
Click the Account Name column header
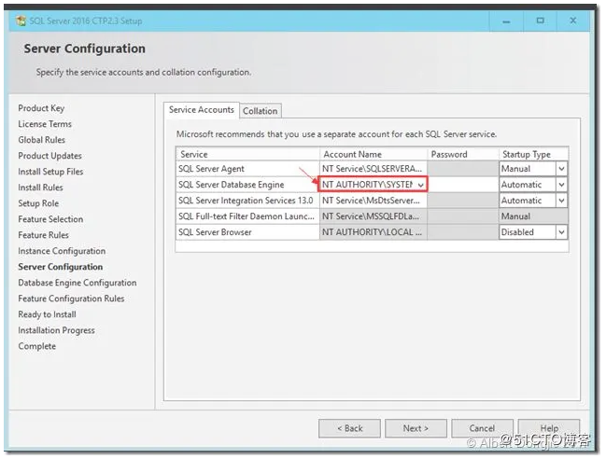tap(373, 154)
